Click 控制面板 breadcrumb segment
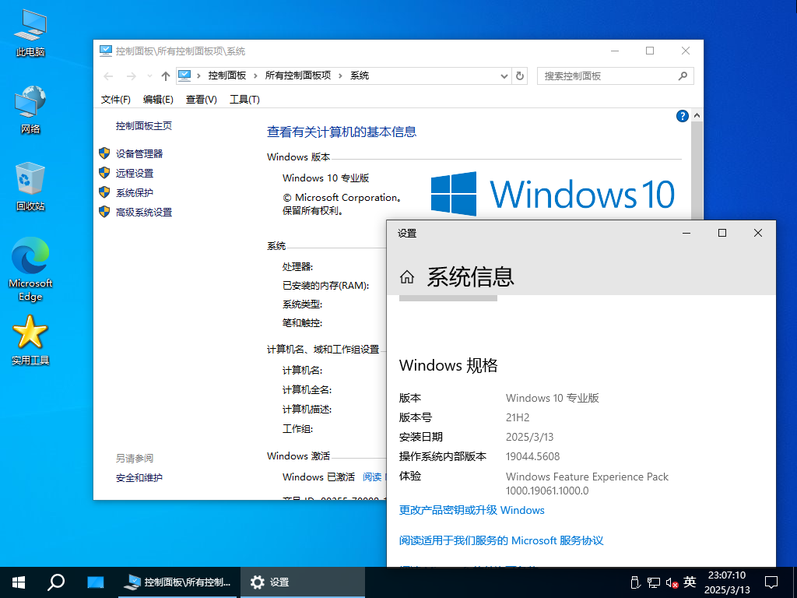 click(x=227, y=76)
